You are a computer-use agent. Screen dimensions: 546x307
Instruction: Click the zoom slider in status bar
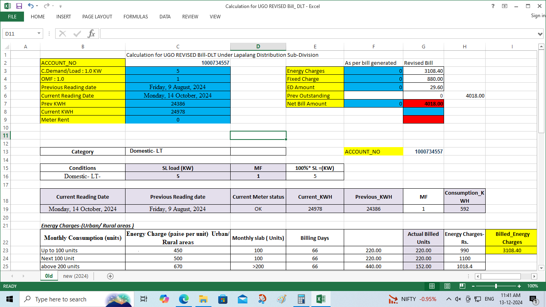(x=496, y=286)
